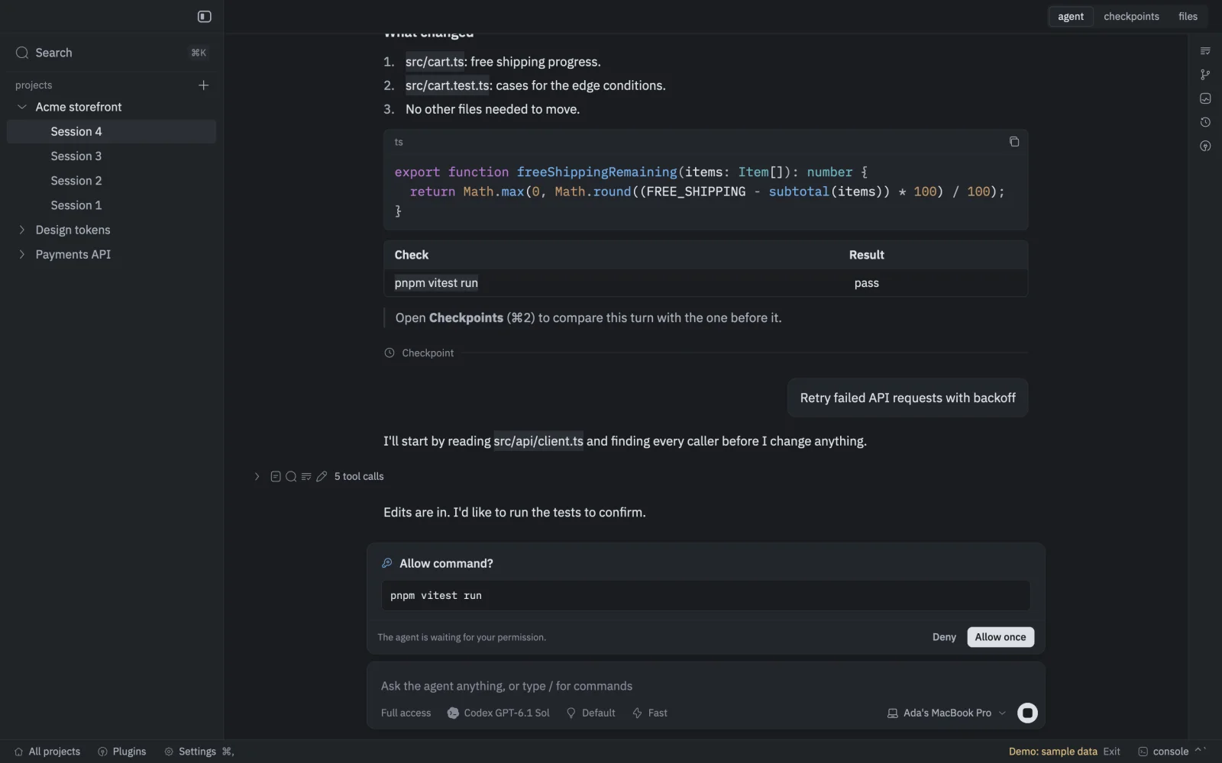Screen dimensions: 1222x763
Task: Click the Search magnifier icon
Action: (x=22, y=53)
